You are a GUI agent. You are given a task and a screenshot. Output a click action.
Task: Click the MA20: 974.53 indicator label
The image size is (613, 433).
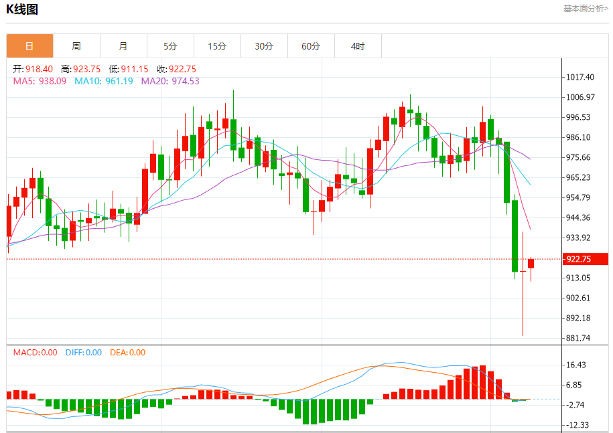point(170,81)
